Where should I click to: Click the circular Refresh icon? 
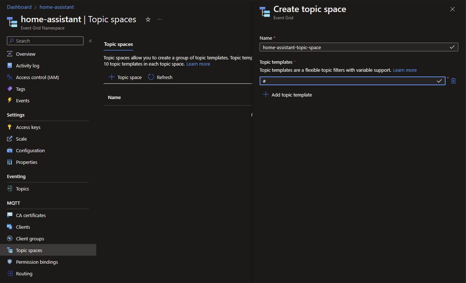pyautogui.click(x=151, y=77)
